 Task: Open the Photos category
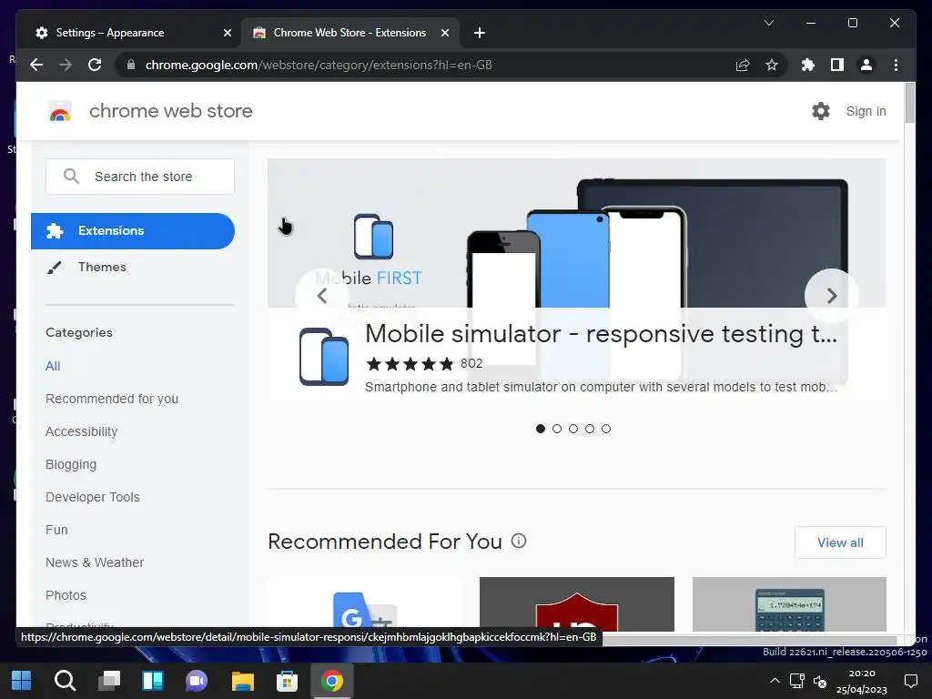tap(66, 595)
